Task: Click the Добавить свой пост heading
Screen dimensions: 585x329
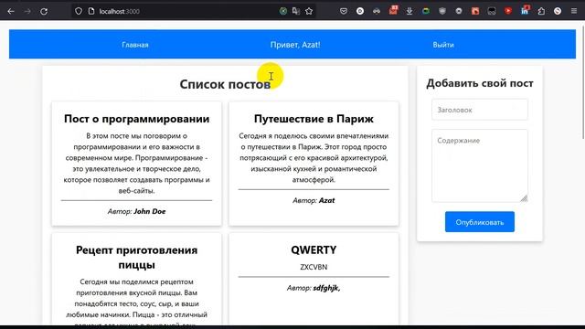Action: (x=479, y=83)
